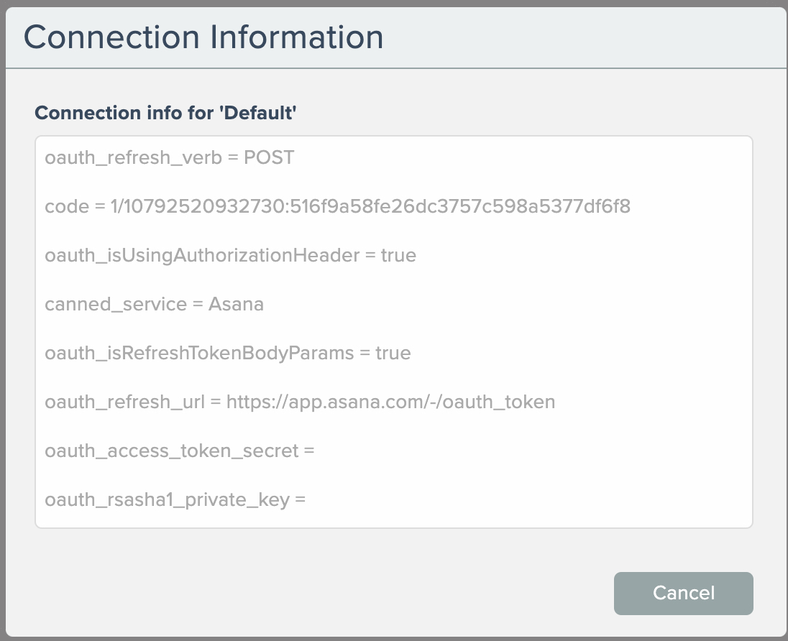Click the "Connection info for 'Default'" label
The image size is (788, 641).
(x=166, y=113)
